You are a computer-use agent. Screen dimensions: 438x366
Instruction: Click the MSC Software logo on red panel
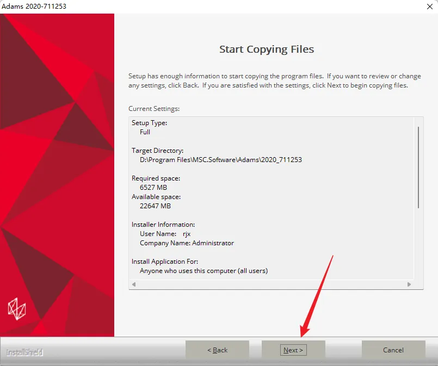click(17, 309)
